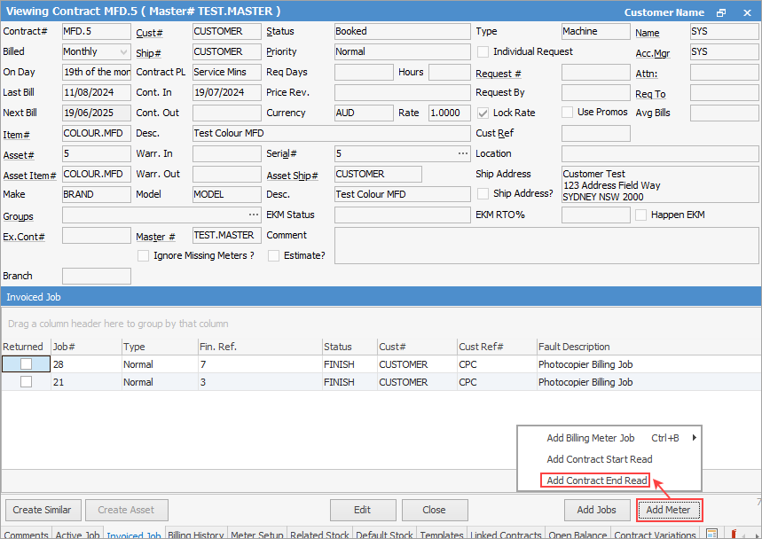The height and width of the screenshot is (539, 762).
Task: Switch to the Billing History tab
Action: [x=196, y=535]
